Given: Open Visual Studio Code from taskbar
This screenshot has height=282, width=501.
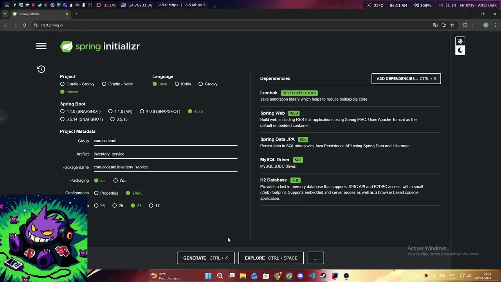Looking at the screenshot, I should click(312, 276).
